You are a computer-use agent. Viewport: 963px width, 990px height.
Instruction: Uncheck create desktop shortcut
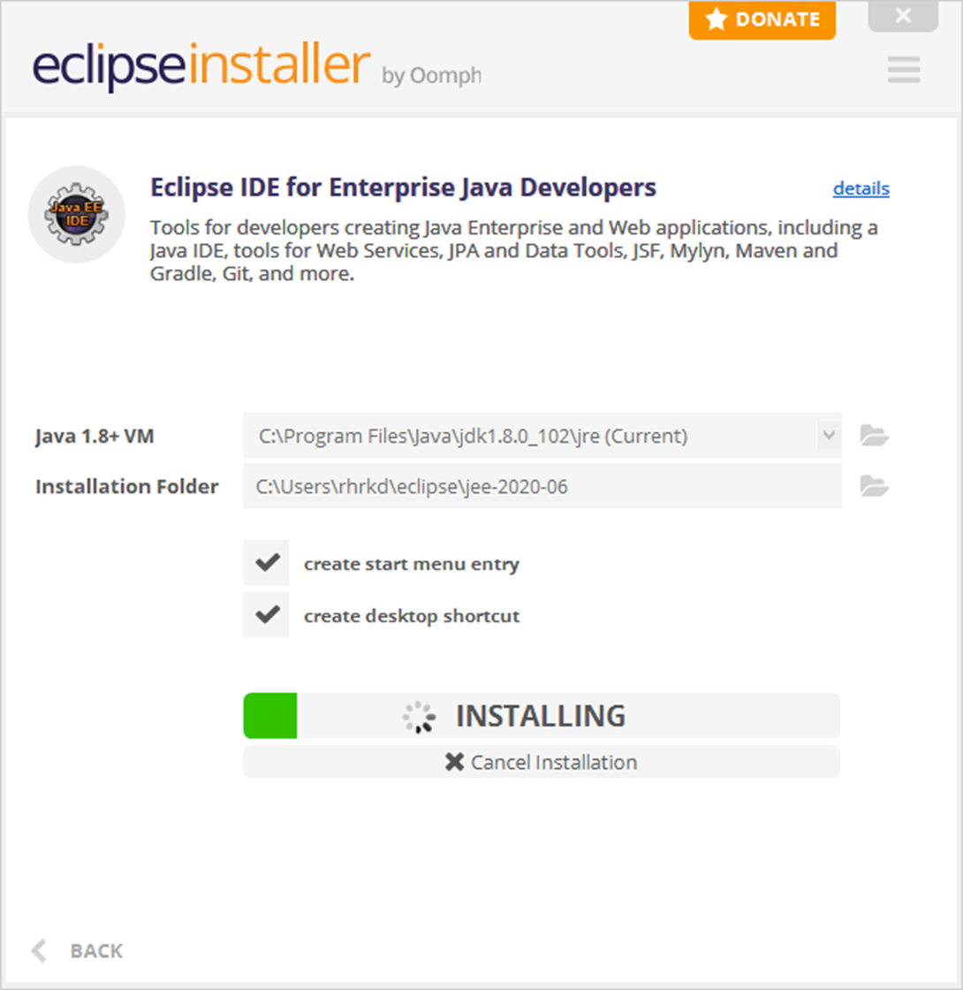(267, 614)
